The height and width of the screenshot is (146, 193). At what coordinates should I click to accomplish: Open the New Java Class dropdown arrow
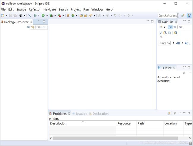(x=76, y=15)
